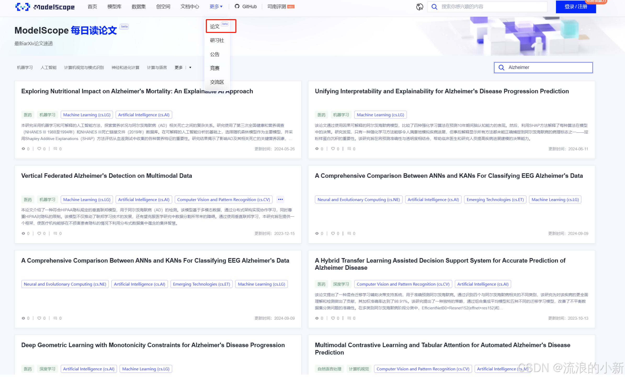The height and width of the screenshot is (378, 625).
Task: Click the language switch globe icon
Action: [x=419, y=7]
